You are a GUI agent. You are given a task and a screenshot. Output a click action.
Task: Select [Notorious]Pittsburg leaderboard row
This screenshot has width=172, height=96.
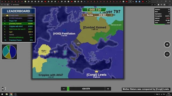[x=19, y=37]
